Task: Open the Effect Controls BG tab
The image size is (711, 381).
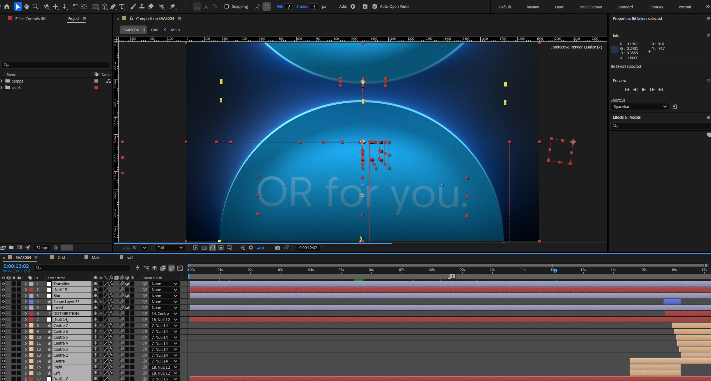Action: pos(30,18)
